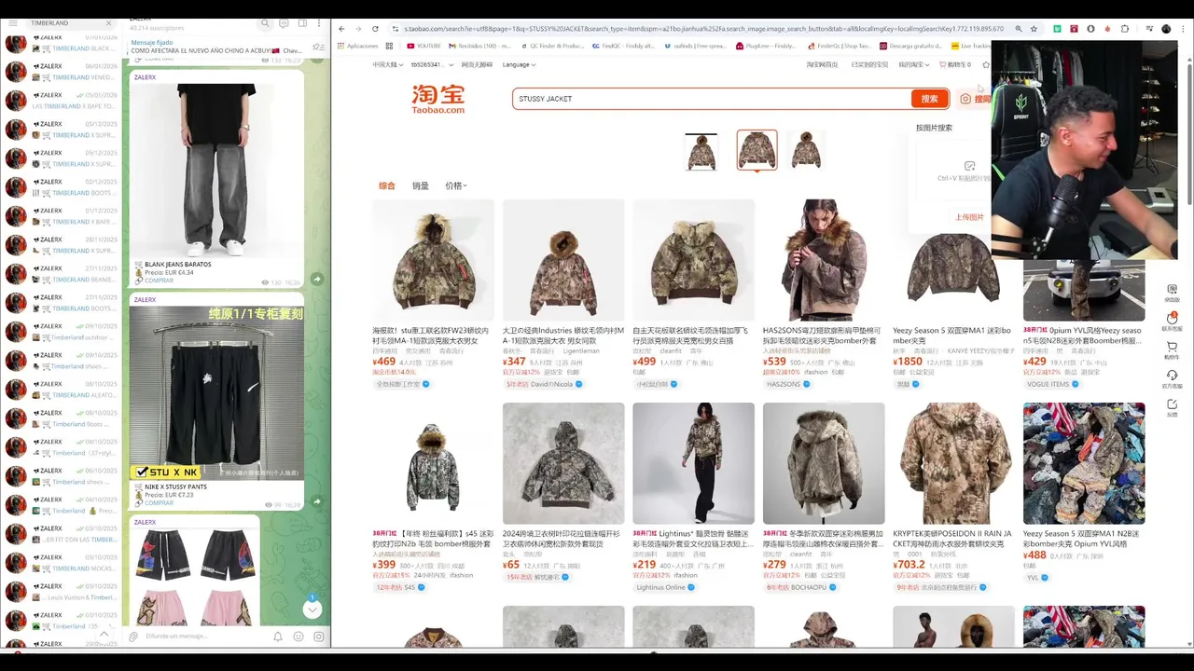Expand the tb account name dropdown

pyautogui.click(x=431, y=64)
